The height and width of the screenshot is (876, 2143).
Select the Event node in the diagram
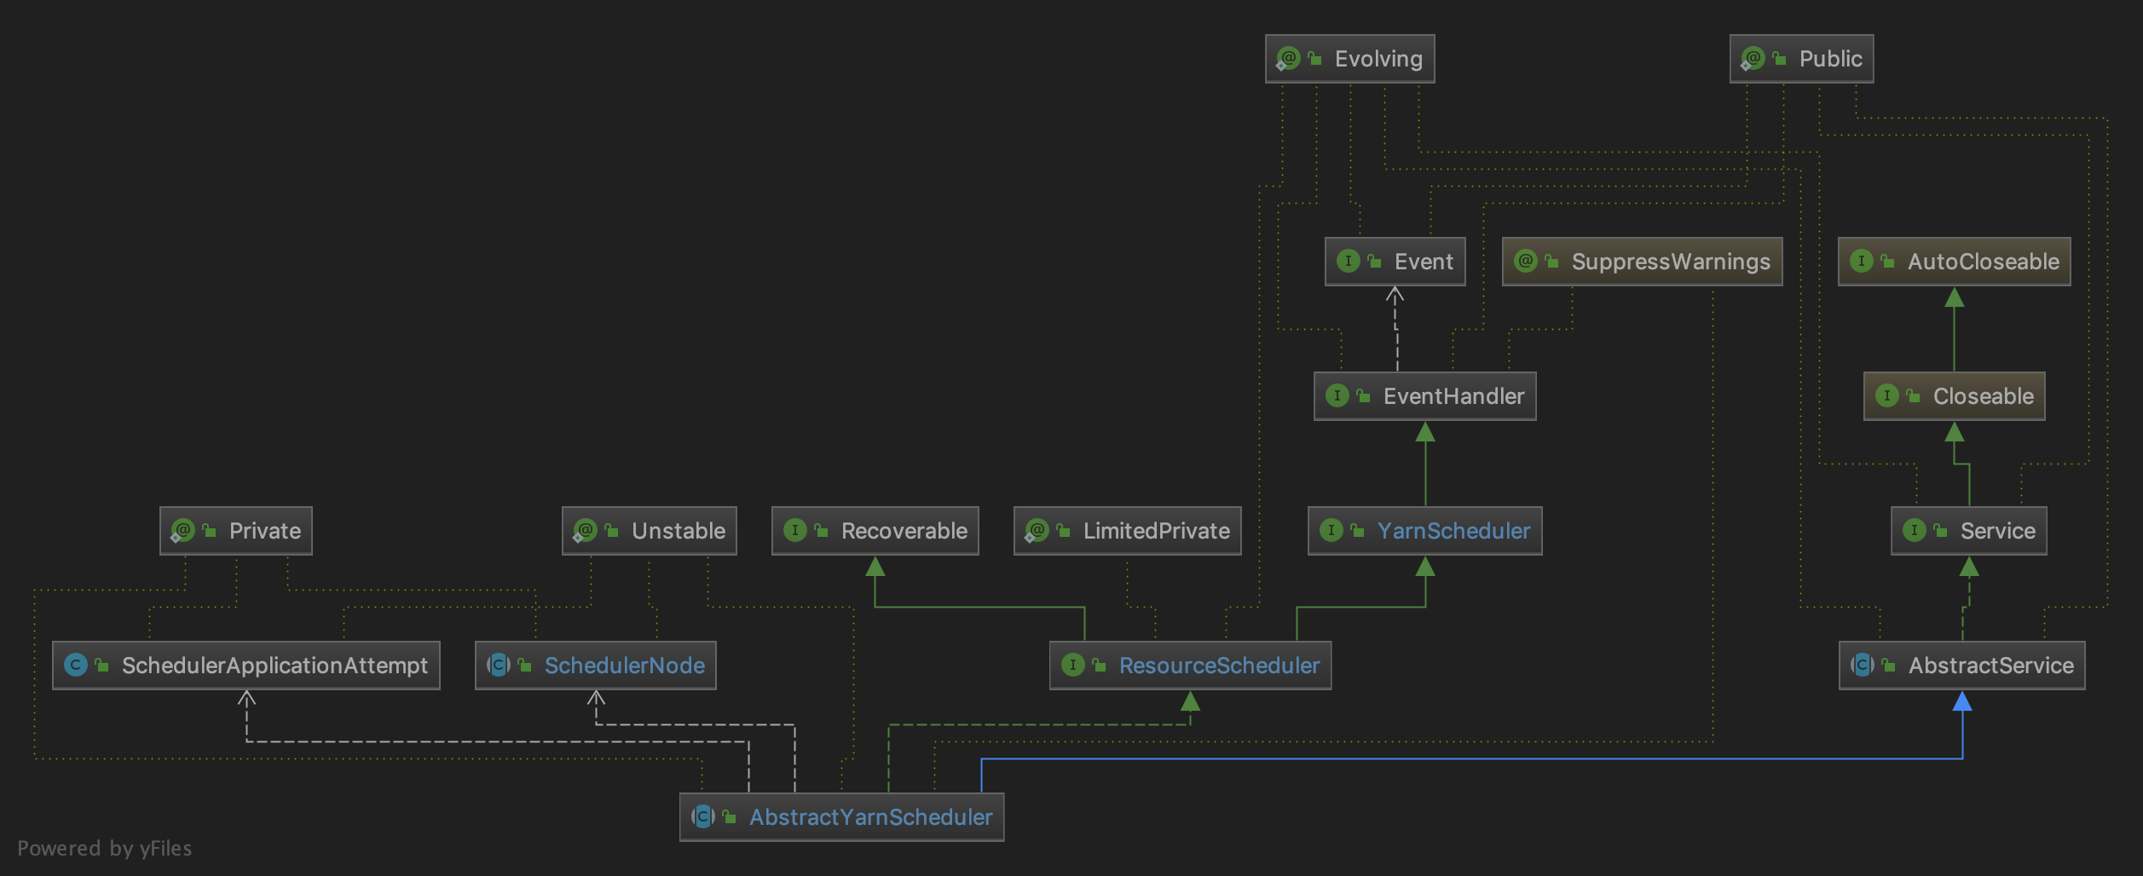pos(1395,262)
